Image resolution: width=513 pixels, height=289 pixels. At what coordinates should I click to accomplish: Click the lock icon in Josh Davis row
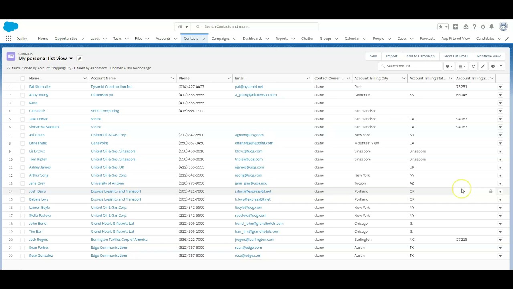point(491,191)
